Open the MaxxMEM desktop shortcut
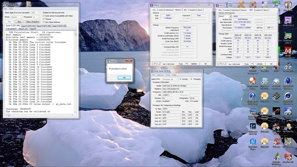297x167 pixels. point(288,67)
